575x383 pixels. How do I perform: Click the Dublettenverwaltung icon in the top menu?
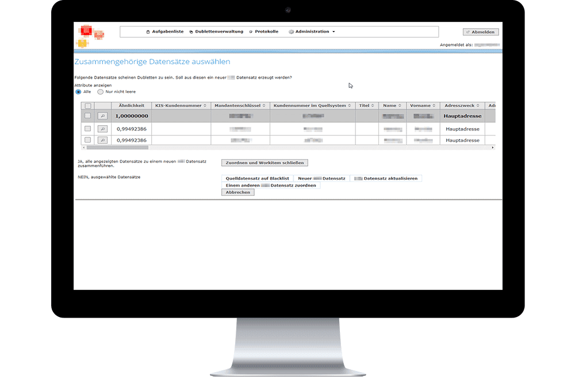(191, 32)
